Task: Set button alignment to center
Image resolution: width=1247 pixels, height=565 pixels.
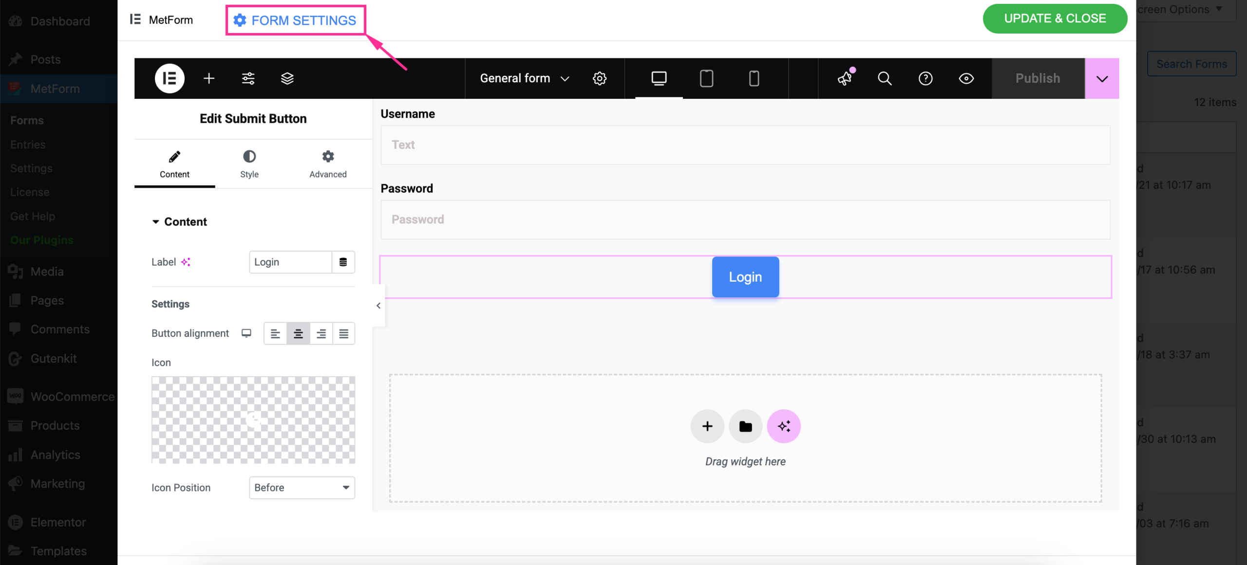Action: (x=298, y=334)
